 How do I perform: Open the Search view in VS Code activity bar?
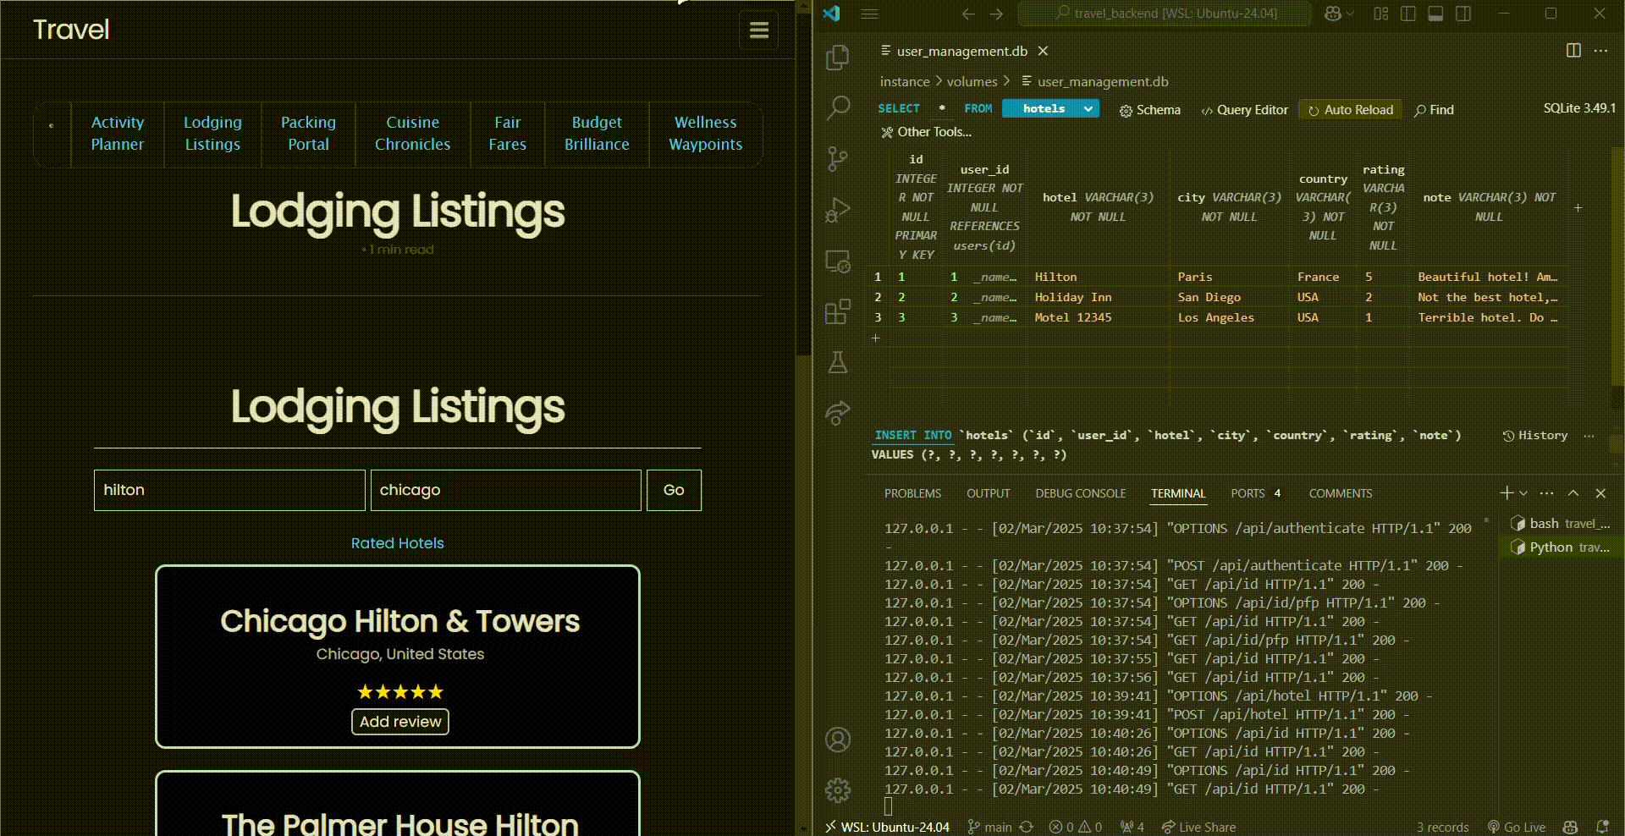[x=837, y=107]
